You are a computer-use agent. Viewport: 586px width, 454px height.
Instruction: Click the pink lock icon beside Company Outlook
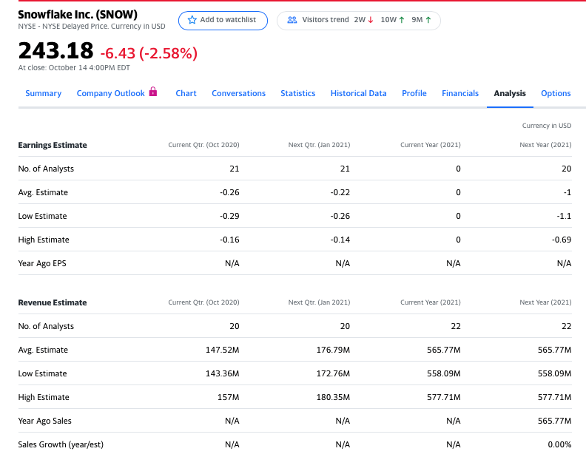(x=153, y=92)
